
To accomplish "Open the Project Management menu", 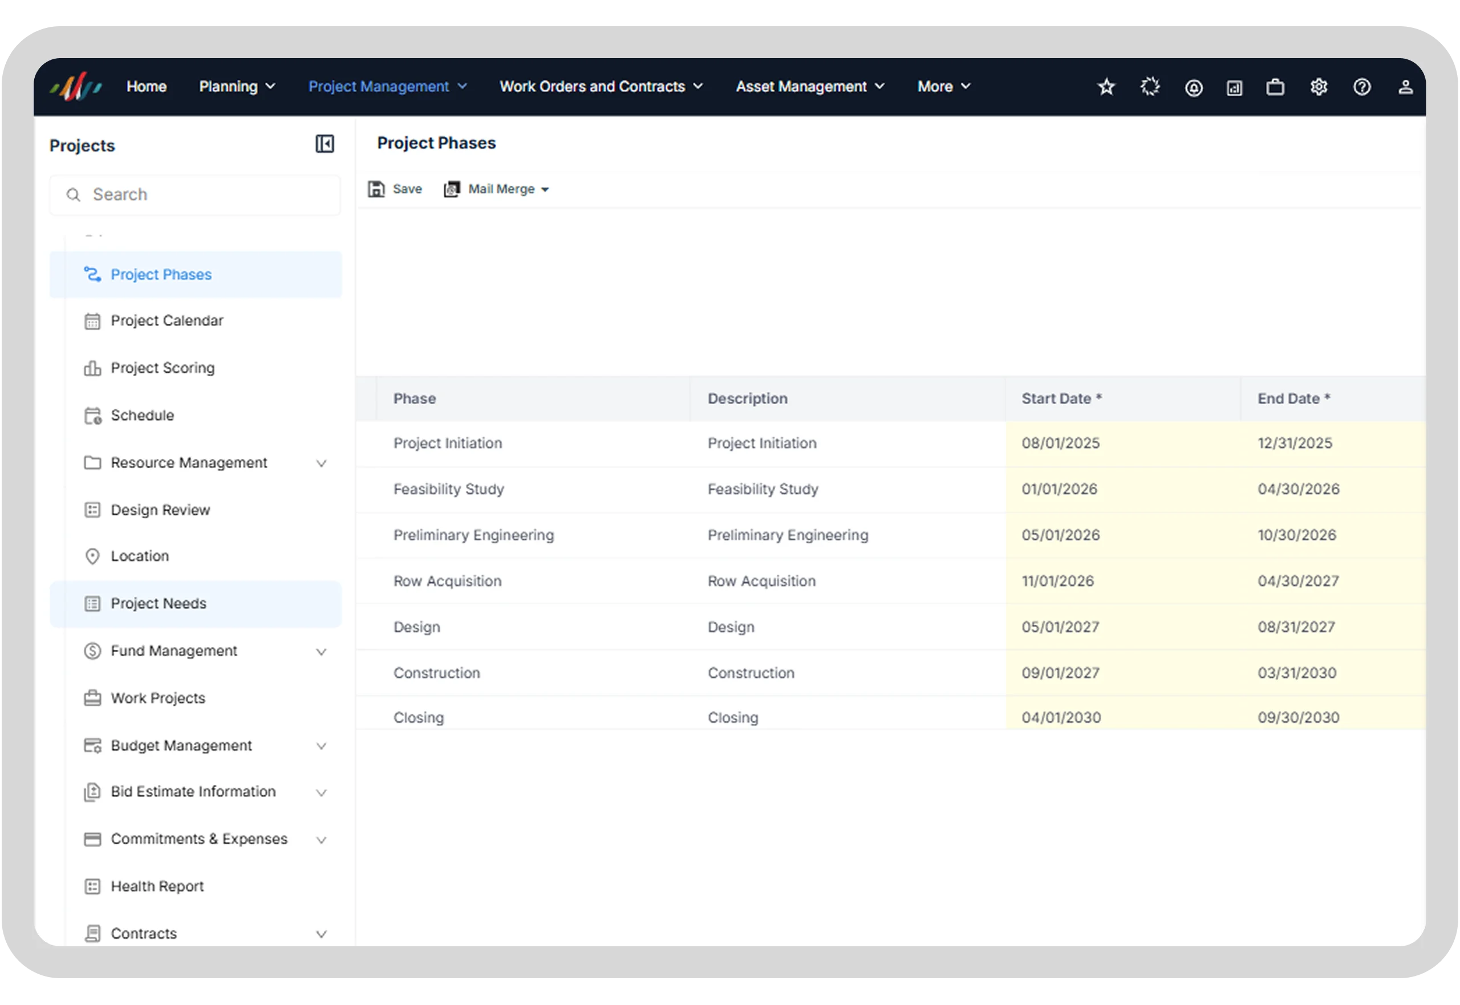I will pyautogui.click(x=387, y=86).
